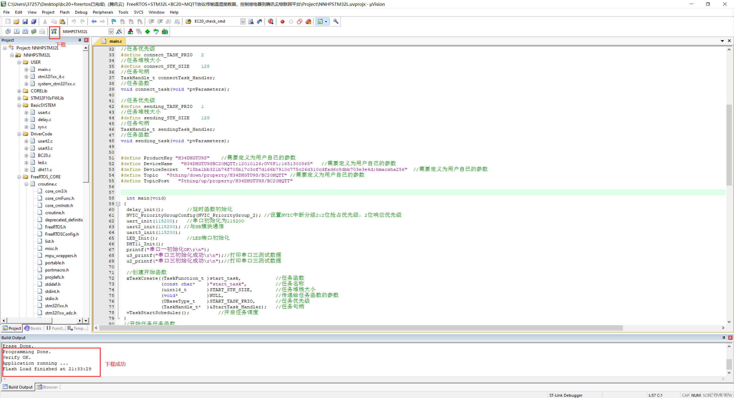Pin the Build Output panel

click(724, 338)
